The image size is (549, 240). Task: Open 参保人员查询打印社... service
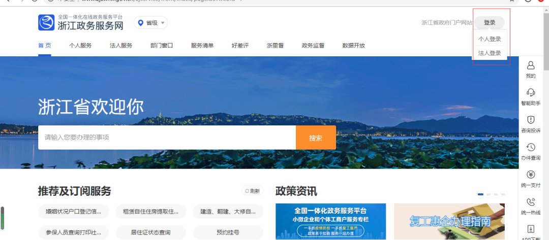point(74,232)
